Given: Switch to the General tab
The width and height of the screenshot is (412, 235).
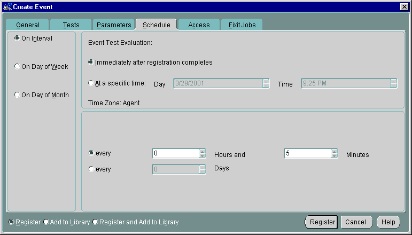Looking at the screenshot, I should click(28, 25).
